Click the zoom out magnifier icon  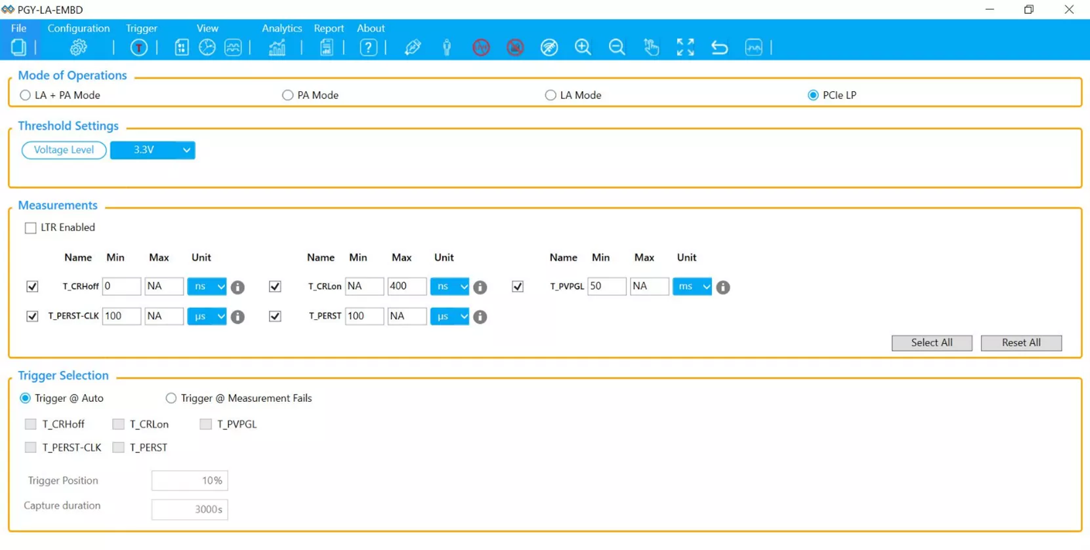click(x=617, y=48)
